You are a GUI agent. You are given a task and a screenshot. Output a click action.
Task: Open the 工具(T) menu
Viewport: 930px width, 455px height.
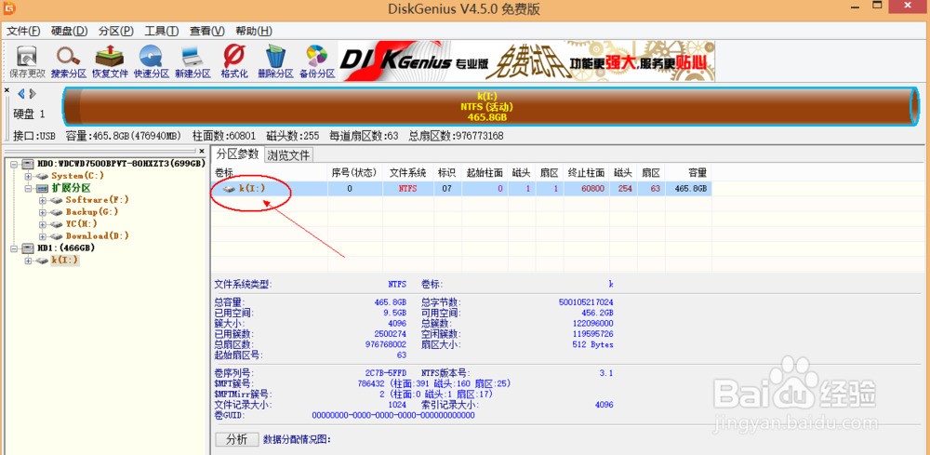pos(162,31)
